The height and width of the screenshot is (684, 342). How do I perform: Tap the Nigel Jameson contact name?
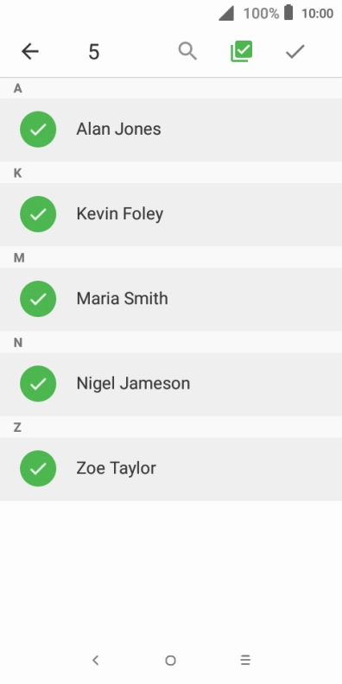click(133, 383)
